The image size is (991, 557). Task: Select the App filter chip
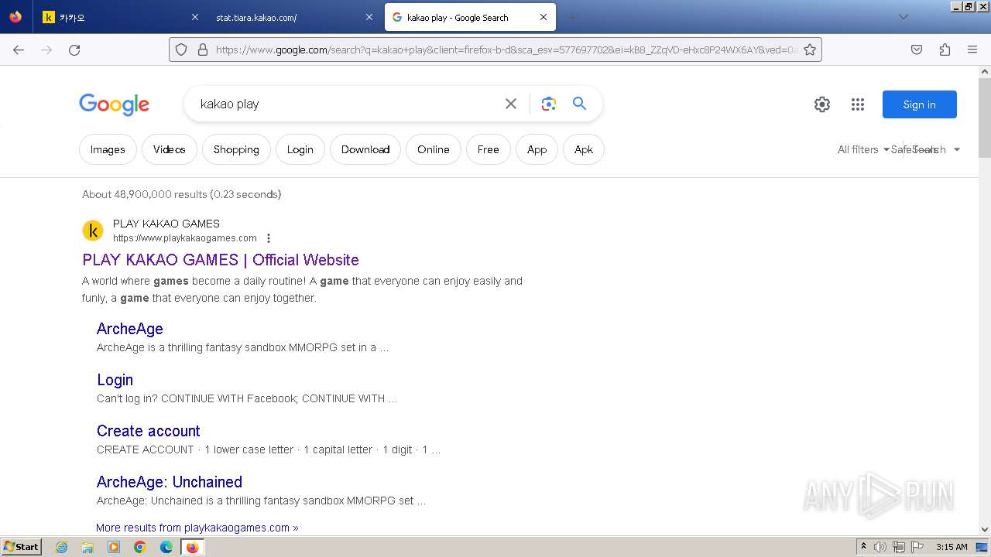(x=537, y=149)
